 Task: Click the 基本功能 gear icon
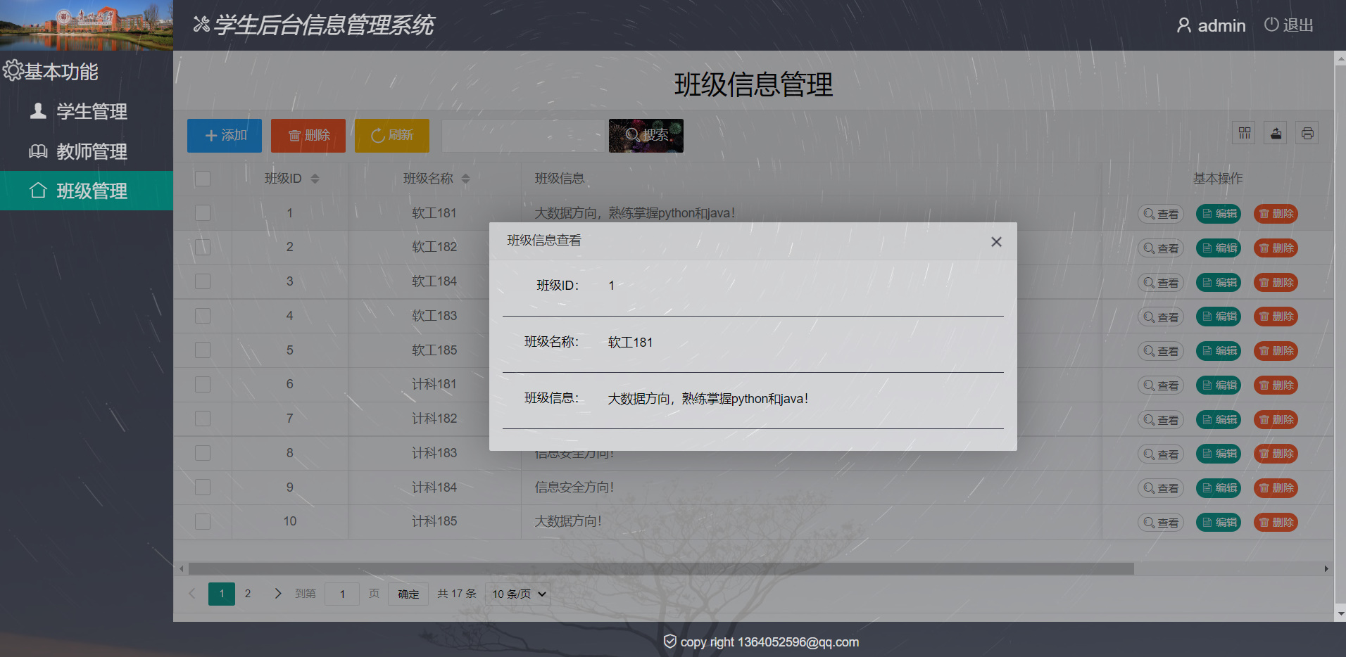(x=13, y=70)
